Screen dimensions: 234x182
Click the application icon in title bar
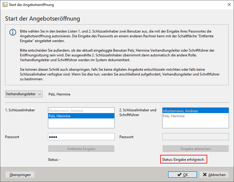pos(5,5)
